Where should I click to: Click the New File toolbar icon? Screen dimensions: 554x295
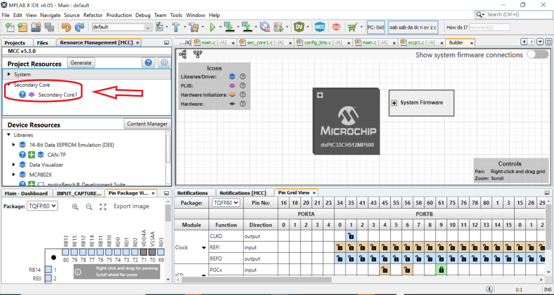pyautogui.click(x=9, y=27)
